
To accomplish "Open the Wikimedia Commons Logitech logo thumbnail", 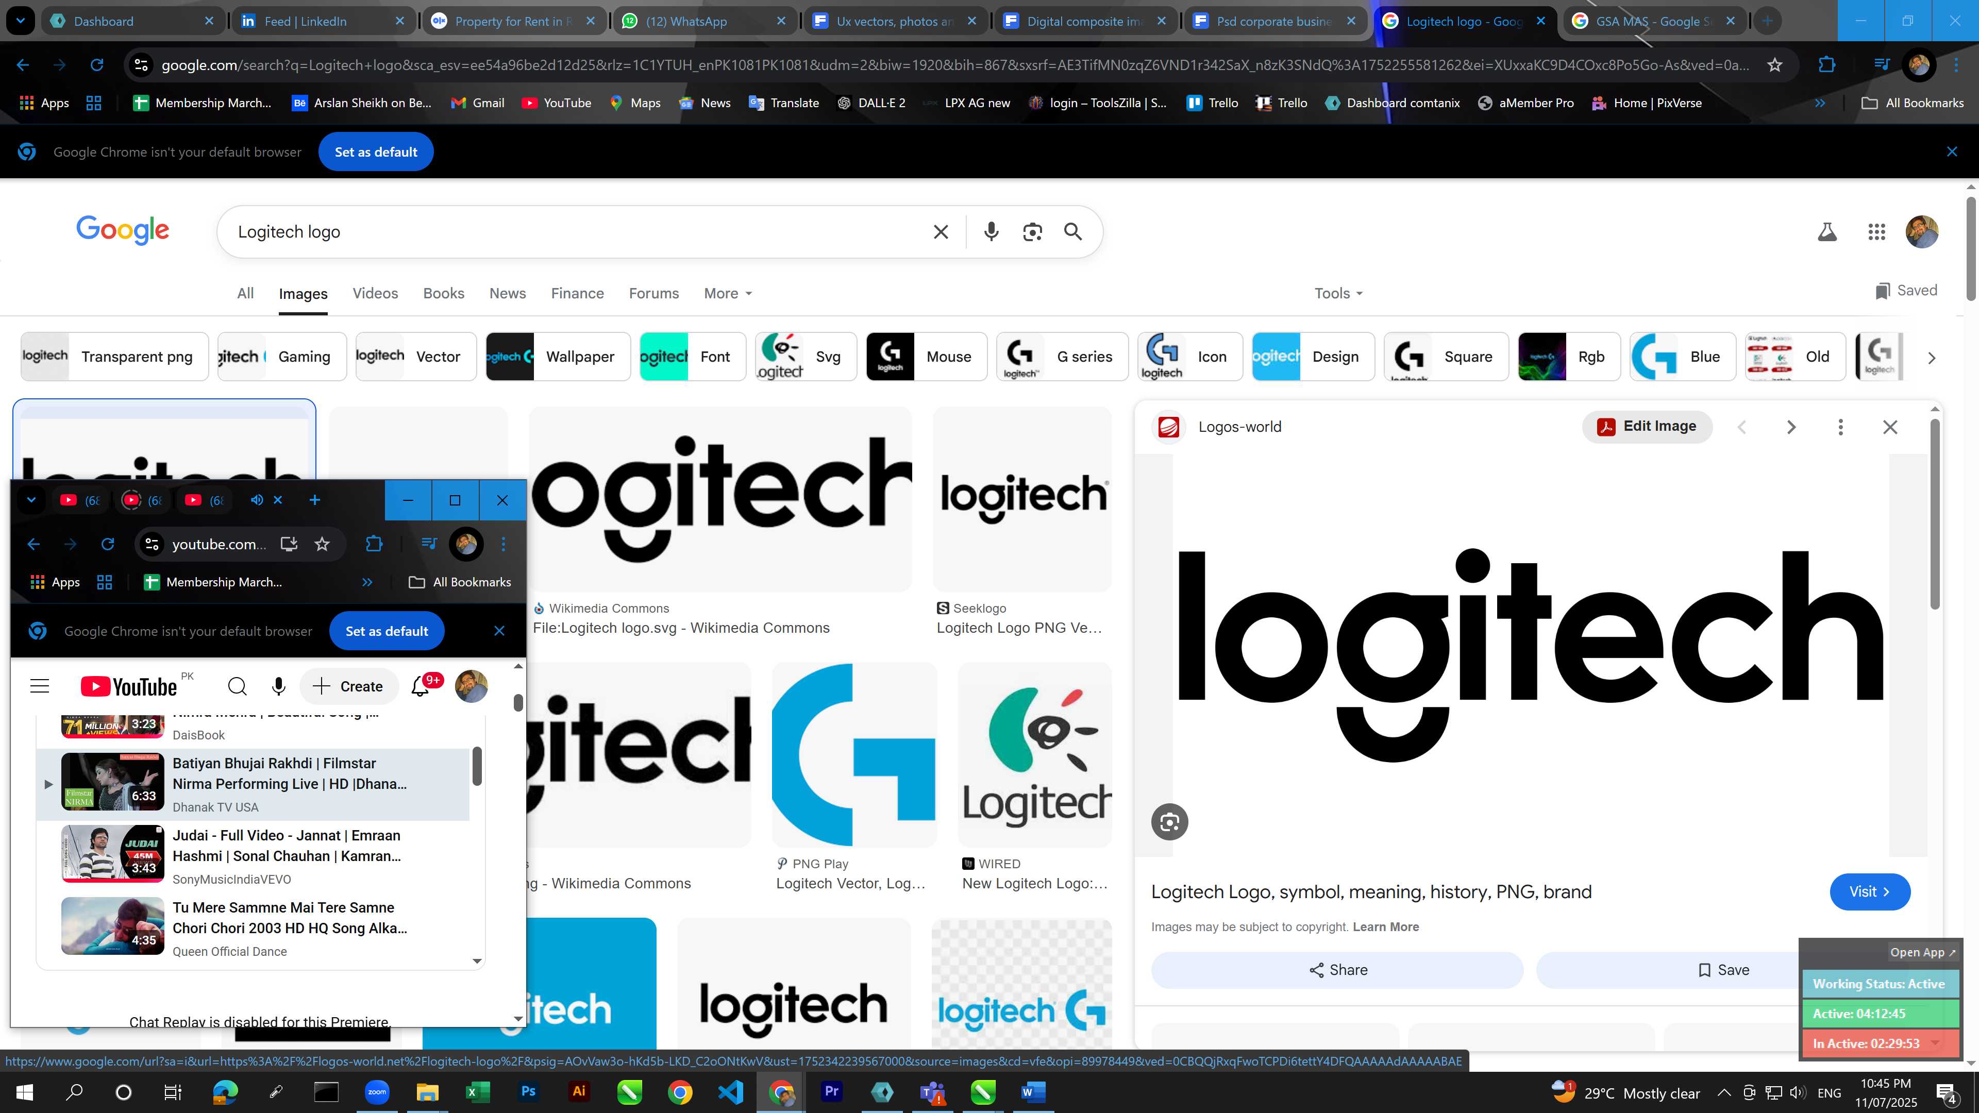I will coord(720,499).
